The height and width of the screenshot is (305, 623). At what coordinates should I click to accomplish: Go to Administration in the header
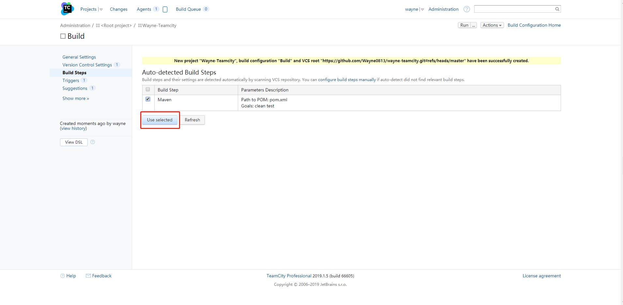click(443, 9)
